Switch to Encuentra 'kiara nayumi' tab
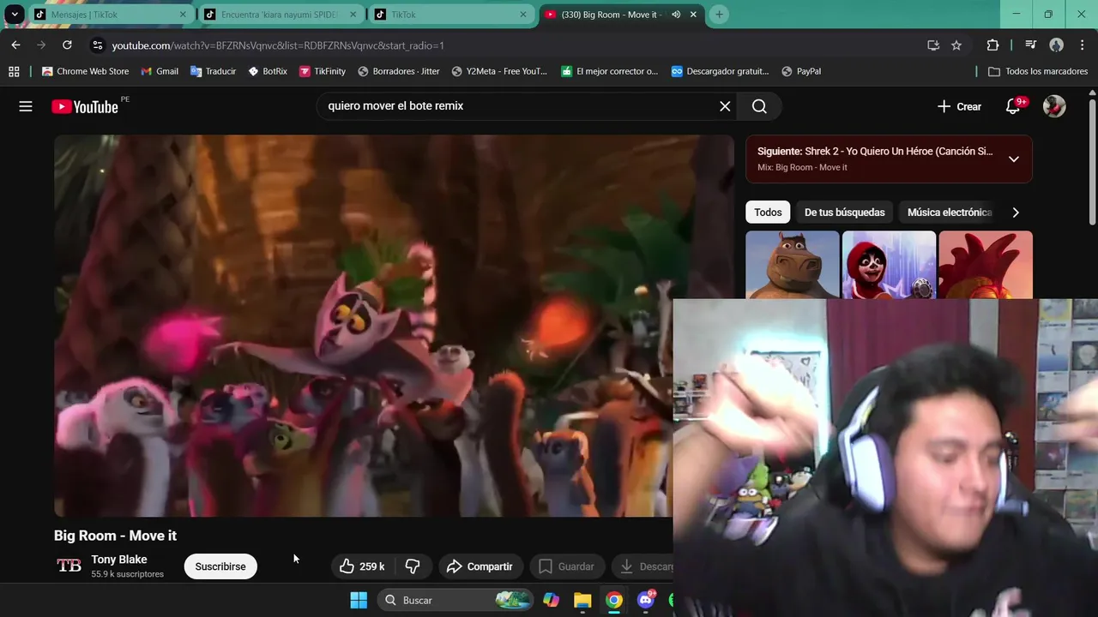 [x=280, y=15]
